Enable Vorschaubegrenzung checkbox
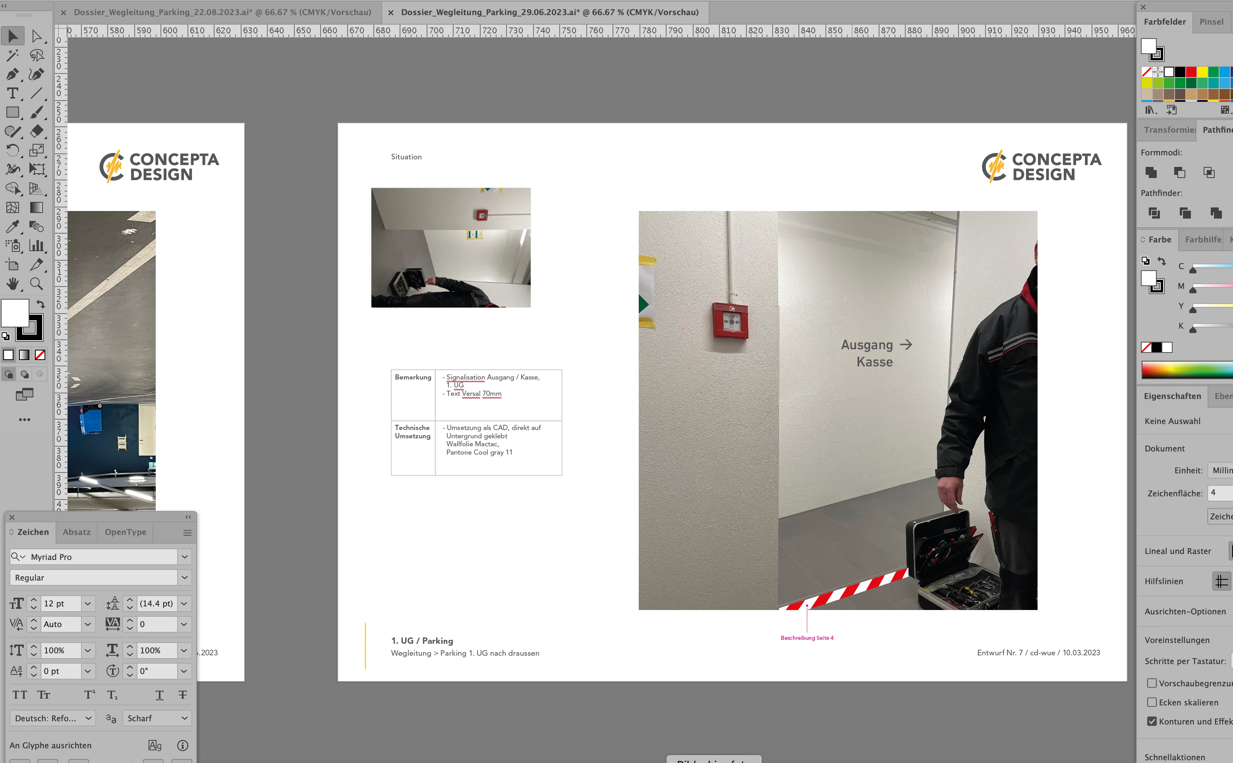Image resolution: width=1233 pixels, height=763 pixels. pos(1152,683)
